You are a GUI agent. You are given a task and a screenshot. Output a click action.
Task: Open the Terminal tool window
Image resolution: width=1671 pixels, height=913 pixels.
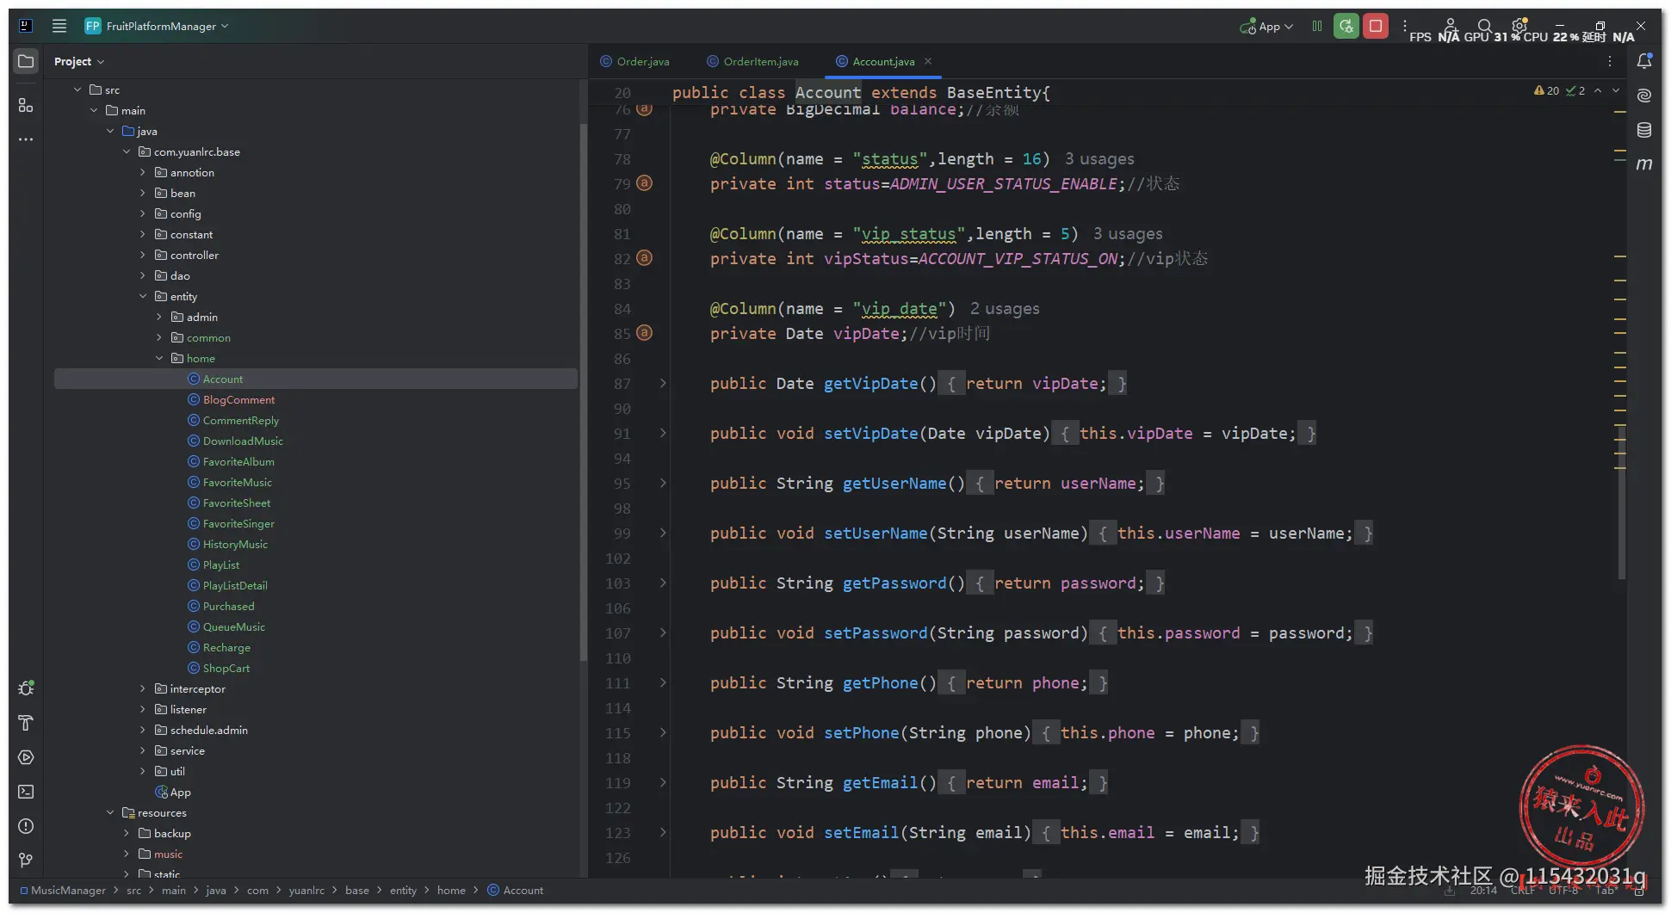(26, 792)
